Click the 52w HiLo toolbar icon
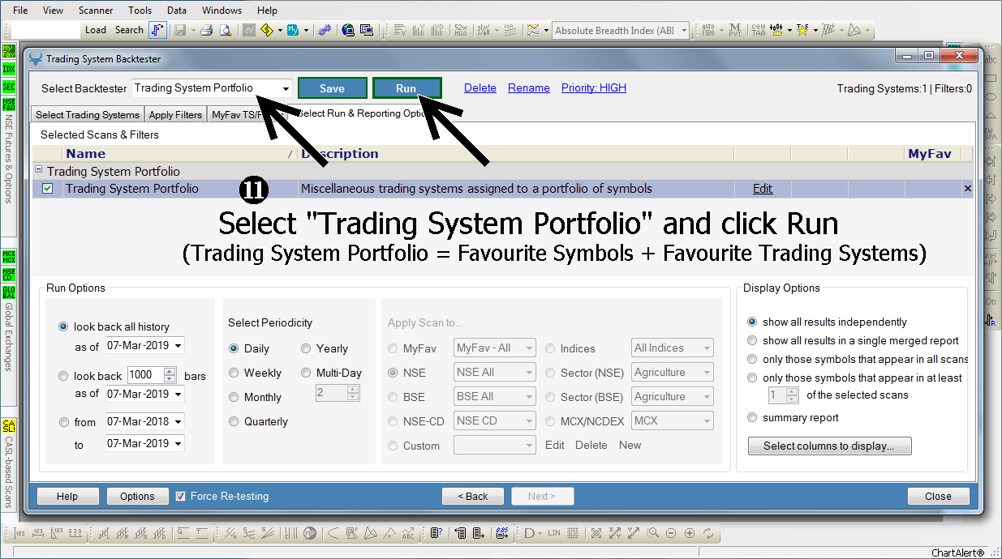This screenshot has width=1002, height=559. (x=462, y=30)
